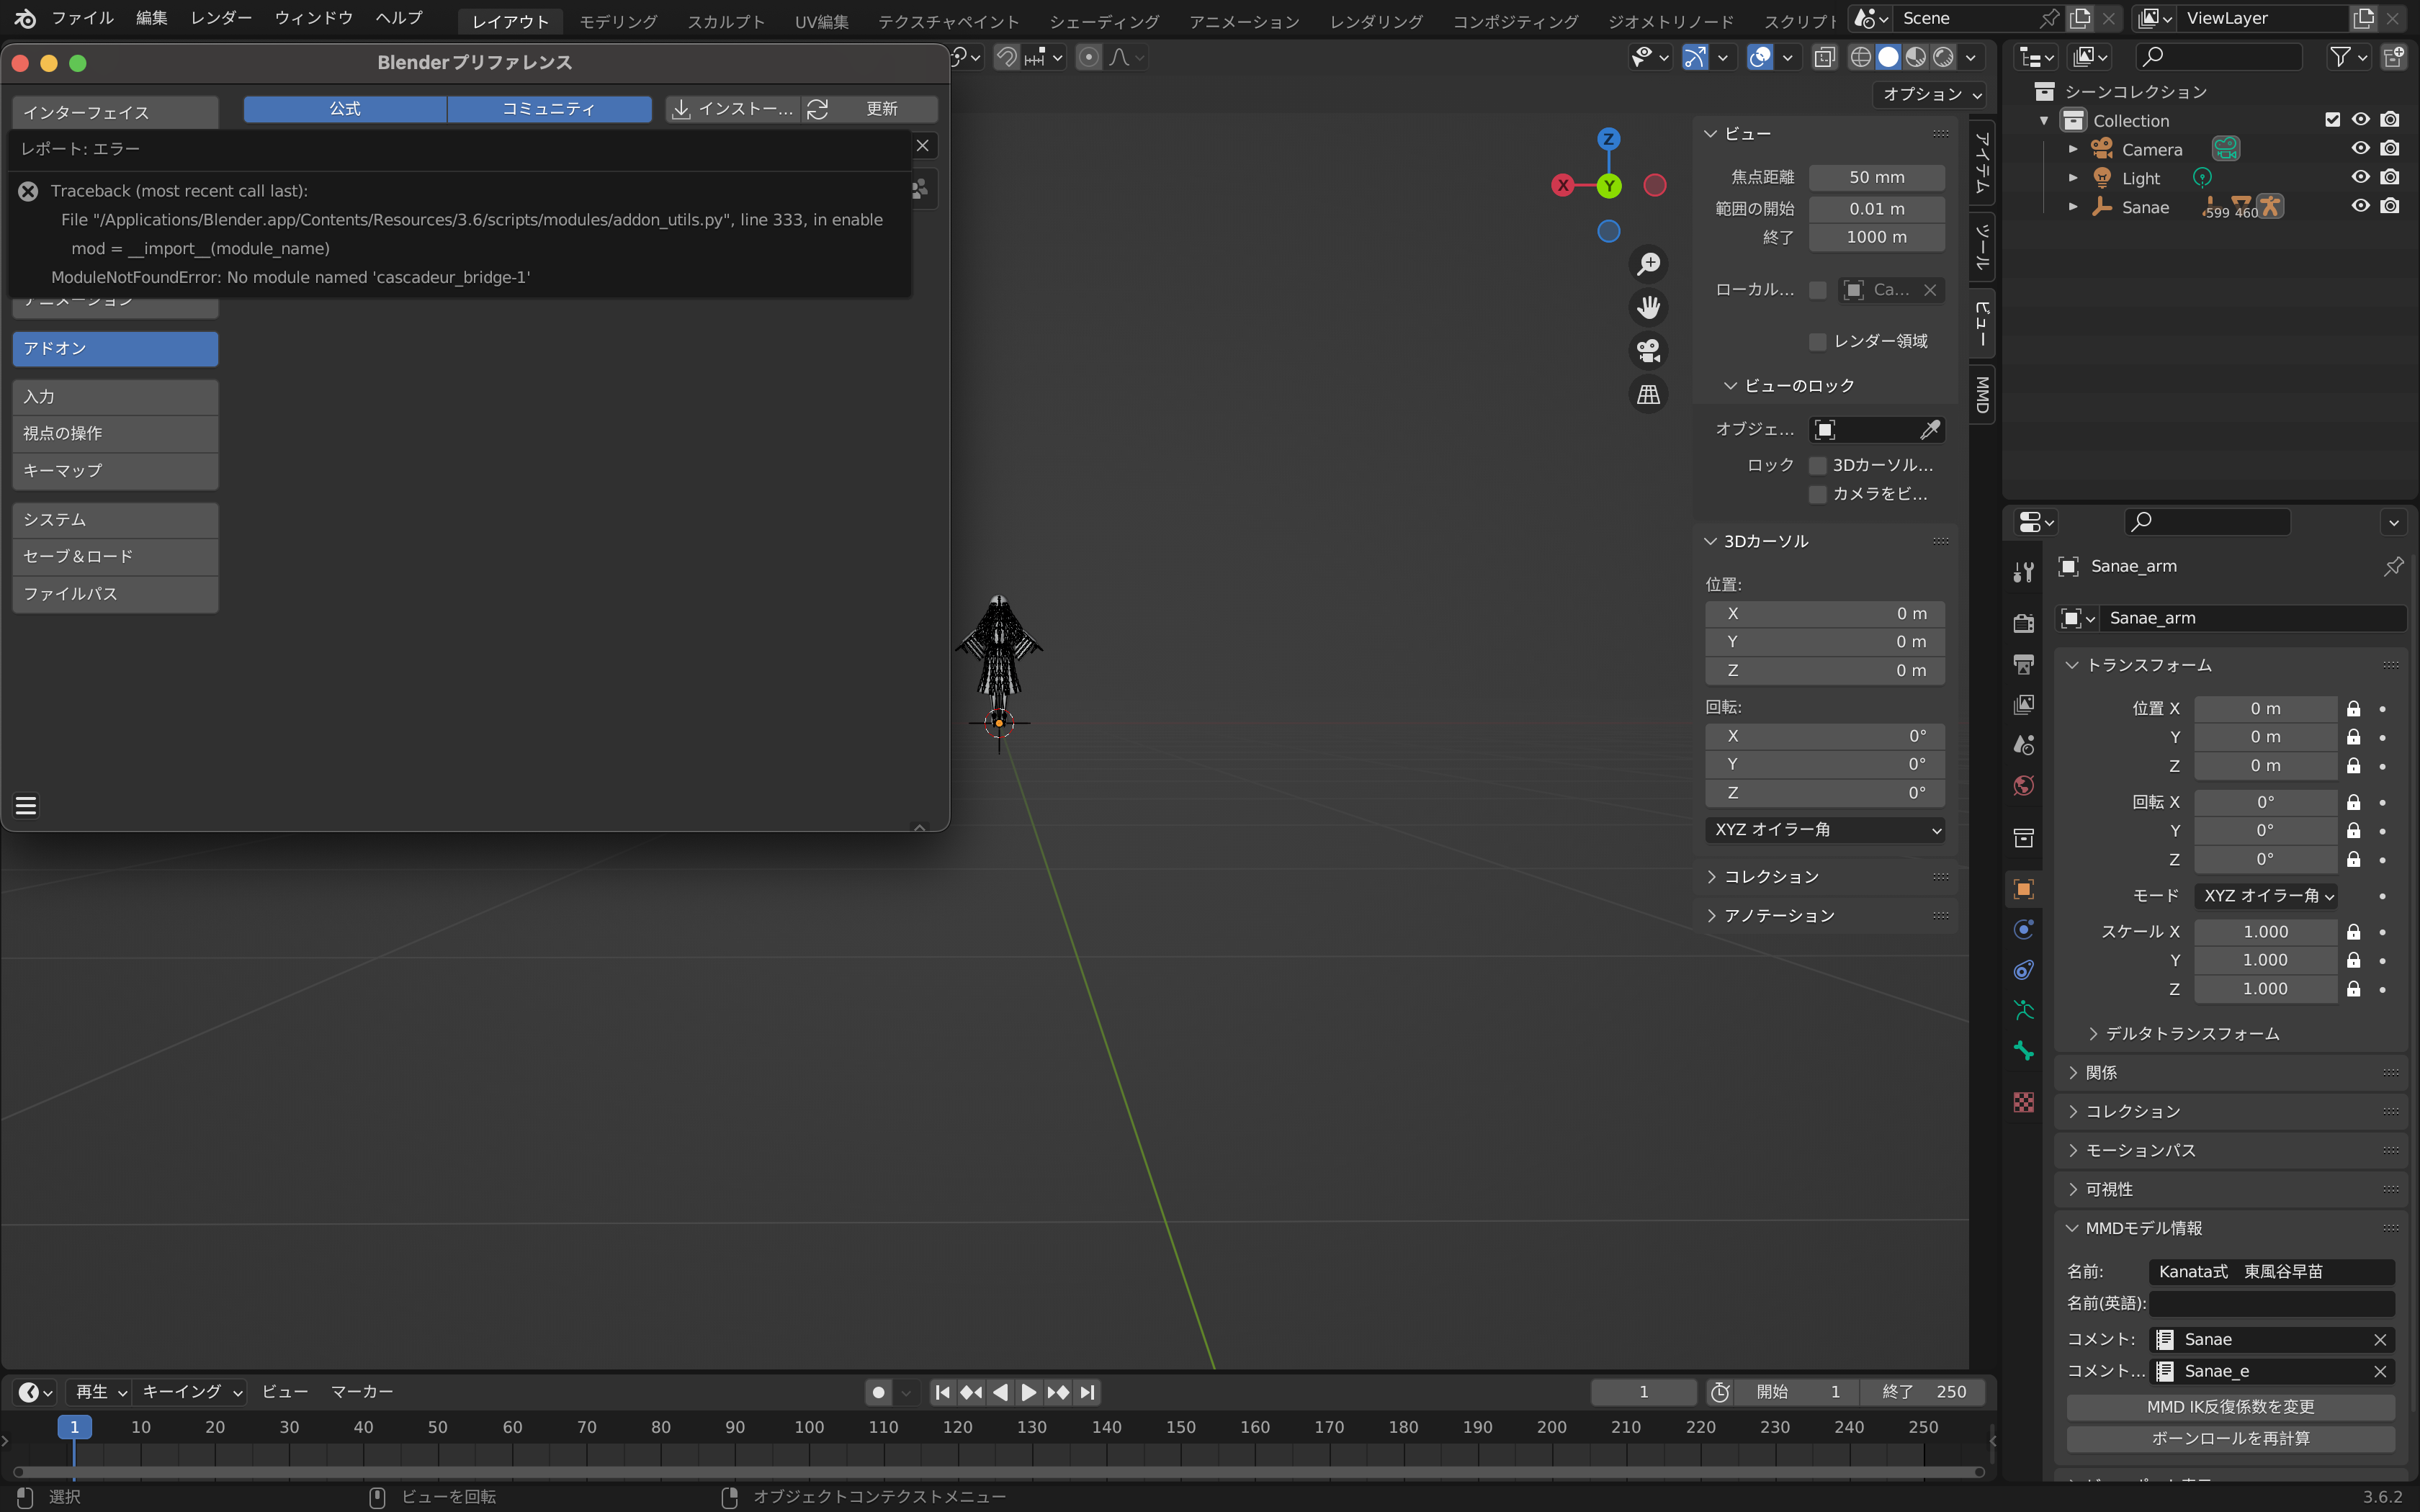This screenshot has width=2420, height=1512.
Task: Toggle camera view icon in viewport
Action: pyautogui.click(x=1648, y=351)
